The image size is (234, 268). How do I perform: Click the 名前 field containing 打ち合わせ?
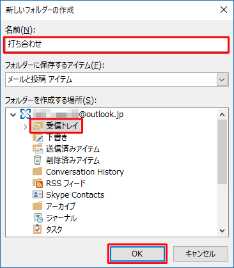coord(116,45)
